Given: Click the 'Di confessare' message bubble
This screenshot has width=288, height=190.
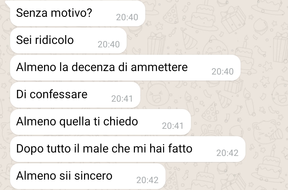Looking at the screenshot, I should [75, 95].
